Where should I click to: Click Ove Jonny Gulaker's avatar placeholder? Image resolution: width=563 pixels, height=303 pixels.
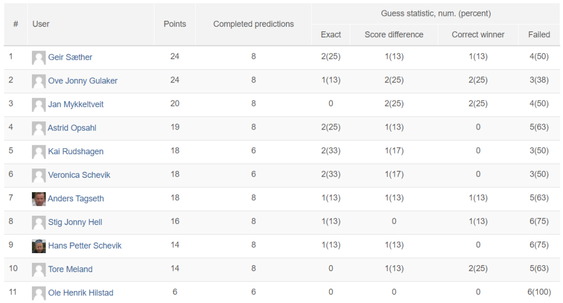point(39,81)
